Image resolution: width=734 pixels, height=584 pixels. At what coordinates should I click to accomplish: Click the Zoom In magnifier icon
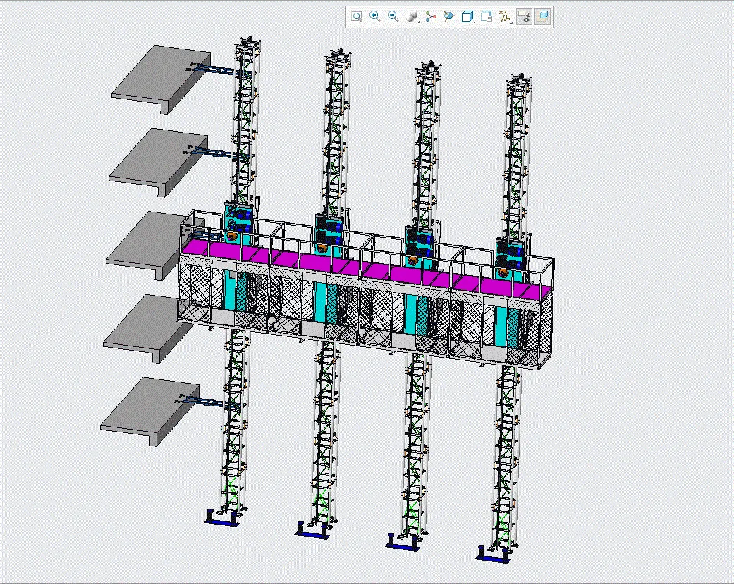[x=375, y=17]
